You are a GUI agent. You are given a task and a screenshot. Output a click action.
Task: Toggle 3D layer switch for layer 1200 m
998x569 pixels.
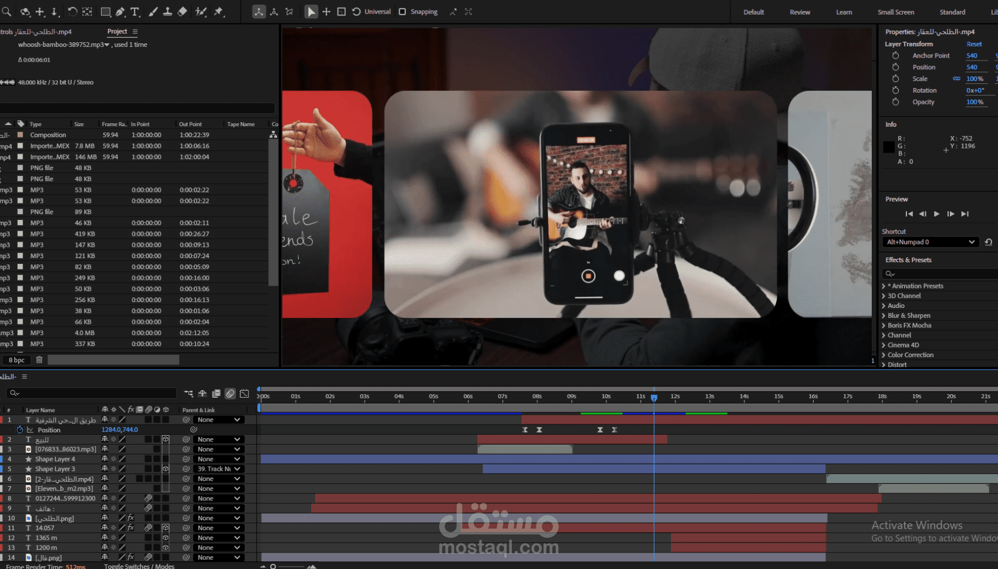tap(166, 548)
